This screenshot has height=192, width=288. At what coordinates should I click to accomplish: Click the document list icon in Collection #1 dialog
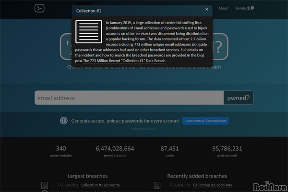pyautogui.click(x=88, y=32)
